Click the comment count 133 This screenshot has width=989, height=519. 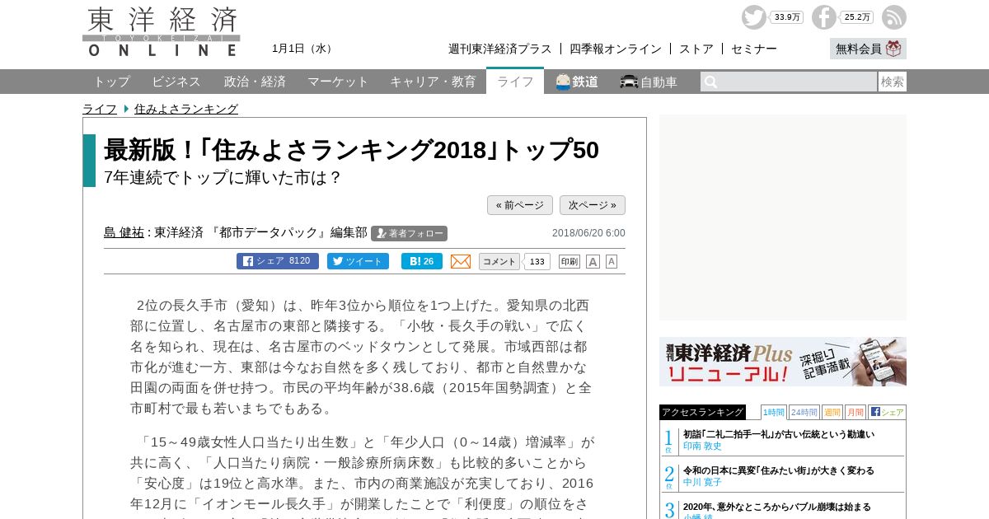tap(537, 261)
